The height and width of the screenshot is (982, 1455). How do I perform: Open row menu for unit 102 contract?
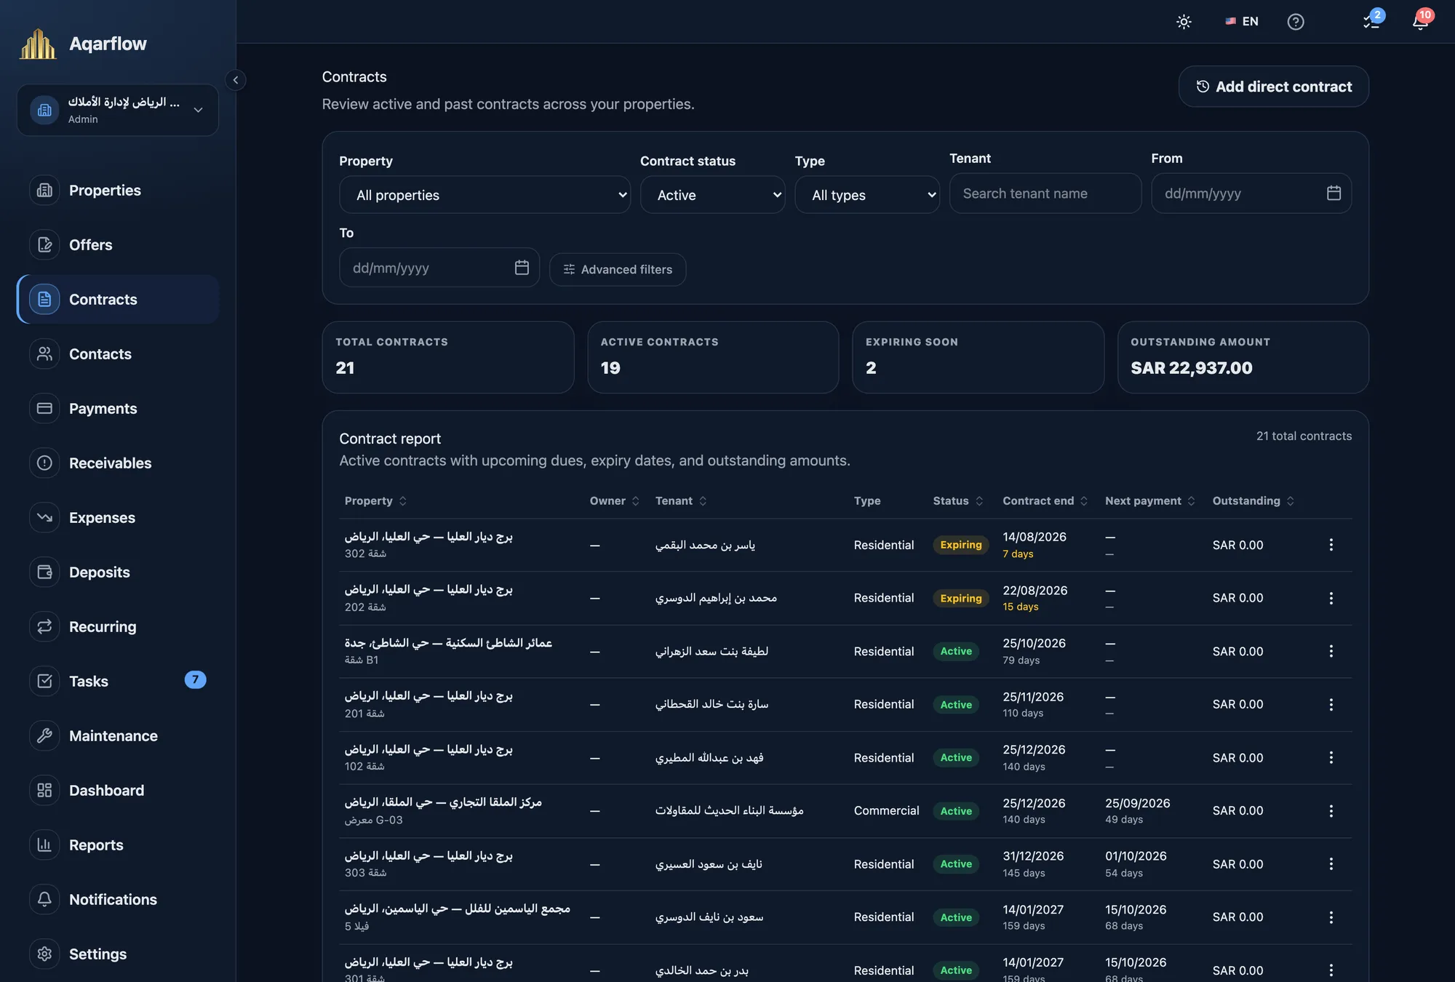pyautogui.click(x=1331, y=758)
